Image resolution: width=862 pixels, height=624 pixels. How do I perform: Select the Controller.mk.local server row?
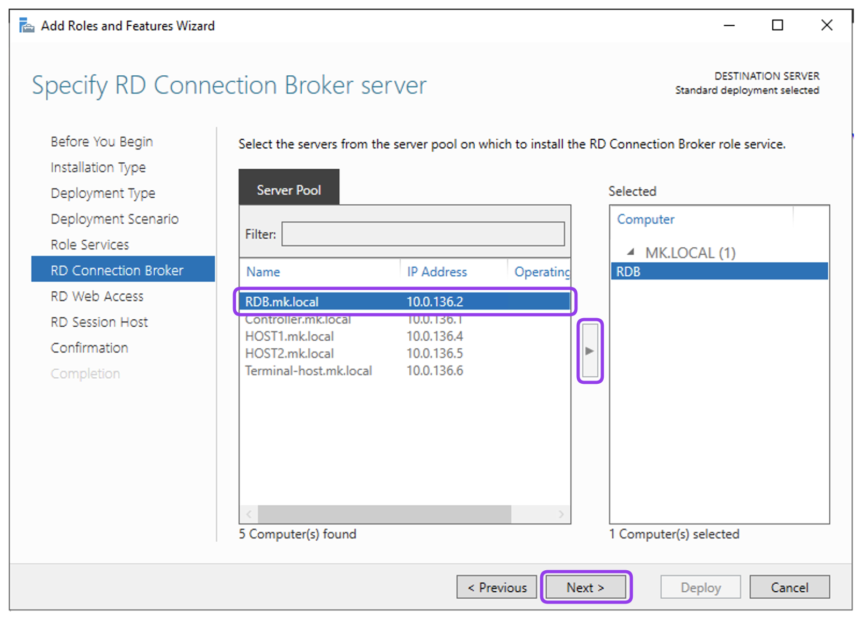click(405, 320)
